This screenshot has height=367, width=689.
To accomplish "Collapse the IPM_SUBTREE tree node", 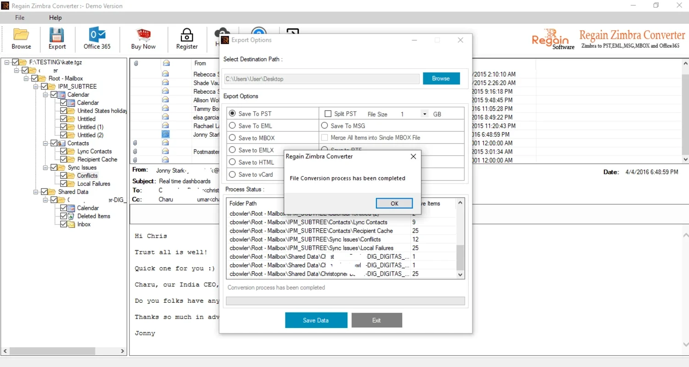I will tap(36, 86).
